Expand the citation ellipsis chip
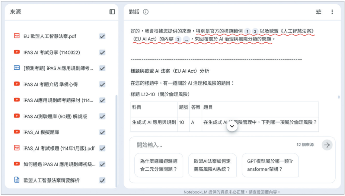This screenshot has width=345, height=196. coord(186,39)
